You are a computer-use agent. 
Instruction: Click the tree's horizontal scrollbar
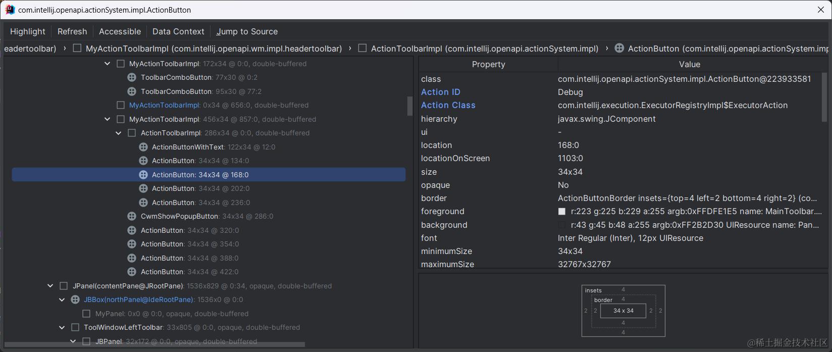click(x=154, y=345)
